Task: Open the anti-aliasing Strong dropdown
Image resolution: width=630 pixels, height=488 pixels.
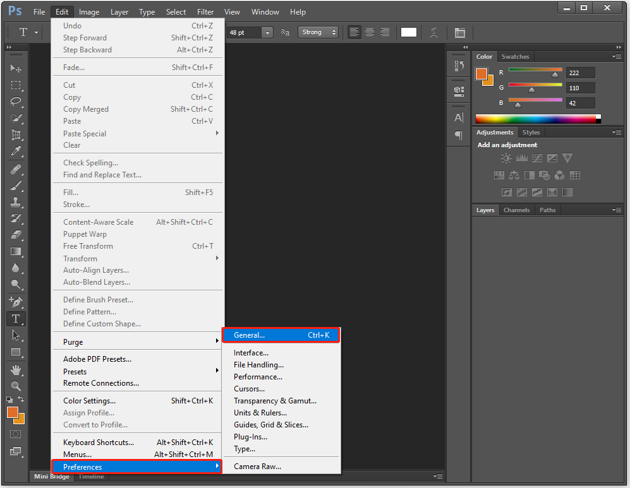Action: tap(318, 32)
